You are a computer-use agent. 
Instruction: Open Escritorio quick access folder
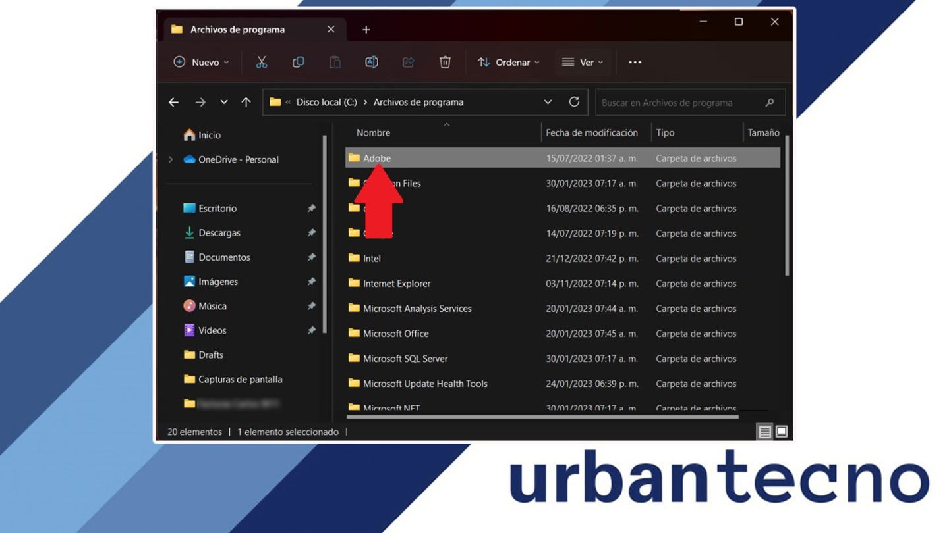coord(210,208)
